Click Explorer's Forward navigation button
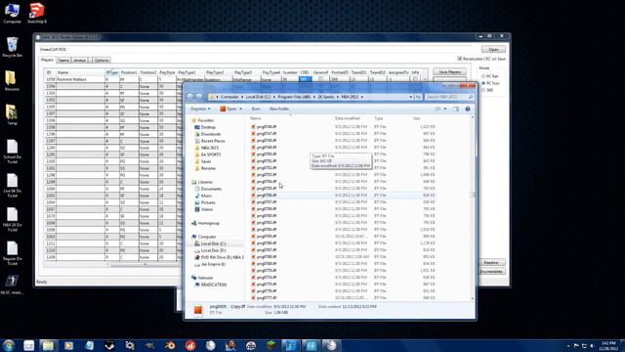The image size is (625, 352). tap(198, 97)
